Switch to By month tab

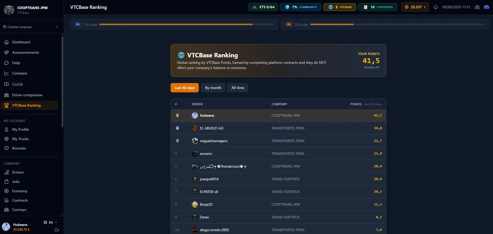pyautogui.click(x=213, y=88)
